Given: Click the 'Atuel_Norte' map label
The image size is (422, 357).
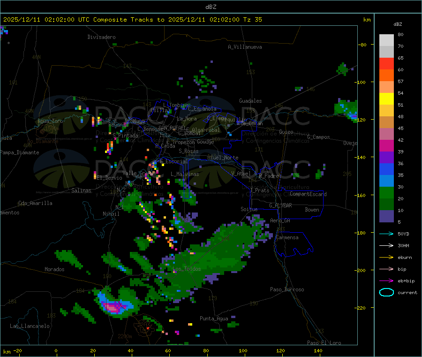Looking at the screenshot, I should click(223, 158).
